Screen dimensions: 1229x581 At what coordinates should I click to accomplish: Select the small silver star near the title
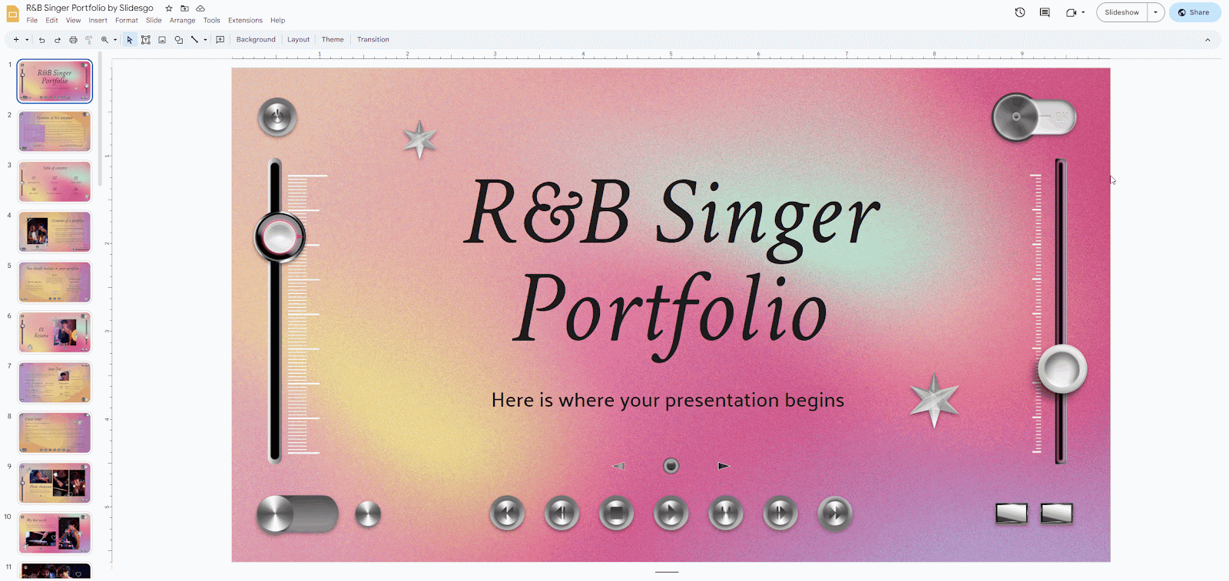[x=419, y=140]
